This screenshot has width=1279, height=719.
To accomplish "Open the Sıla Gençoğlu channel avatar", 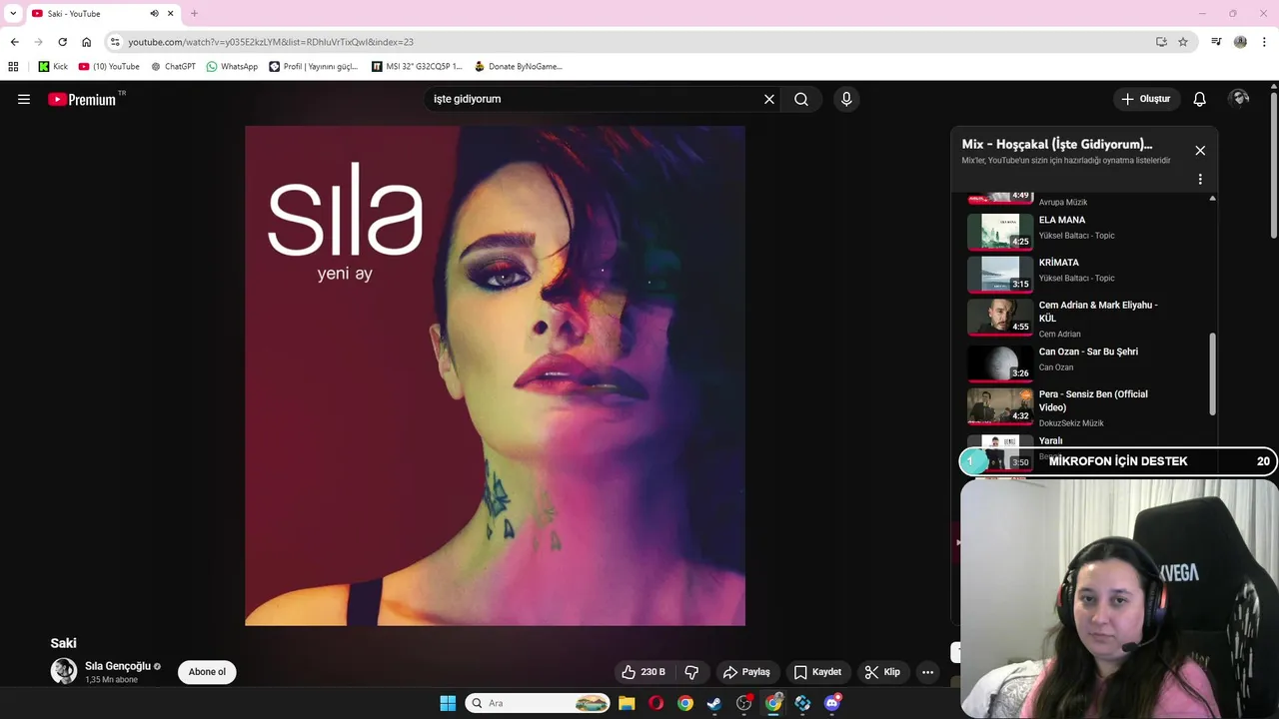I will [64, 671].
